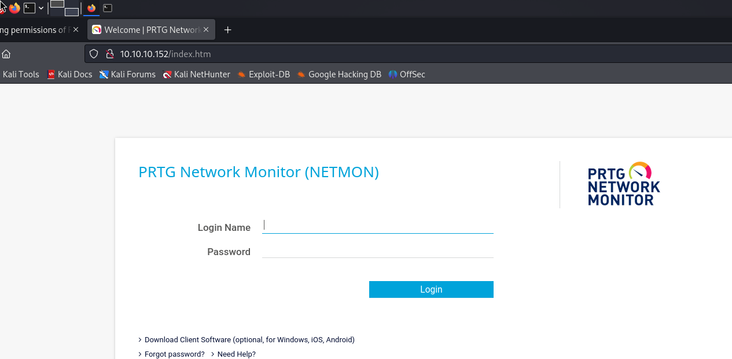
Task: Switch to the first tab about permissions
Action: click(35, 30)
